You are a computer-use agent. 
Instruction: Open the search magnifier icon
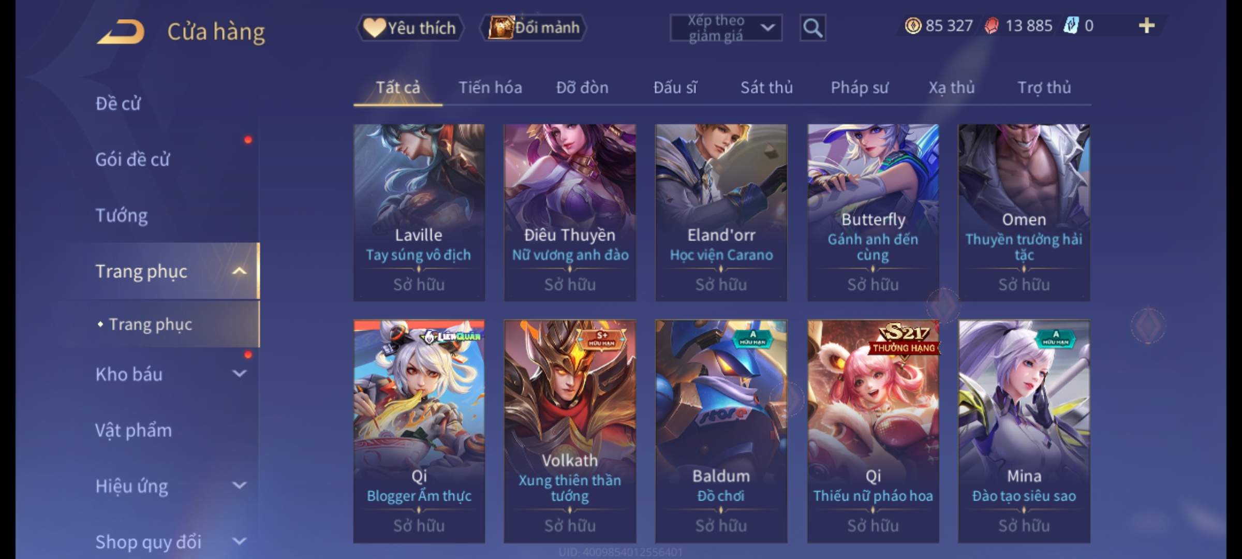click(812, 28)
